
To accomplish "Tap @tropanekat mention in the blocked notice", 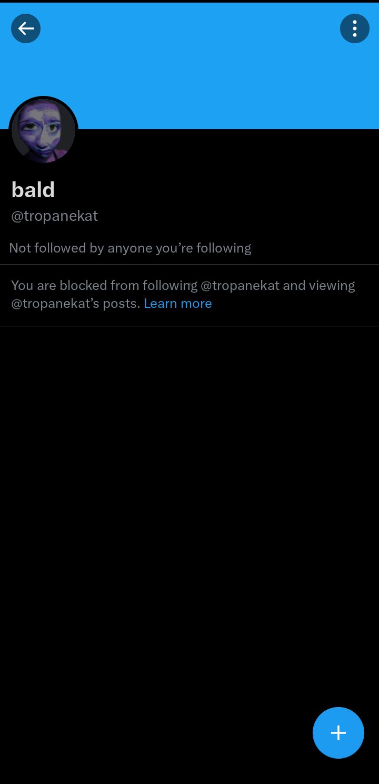I will (x=240, y=286).
